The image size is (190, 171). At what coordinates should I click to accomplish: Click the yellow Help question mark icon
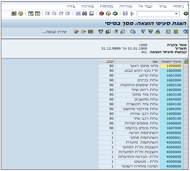click(21, 13)
